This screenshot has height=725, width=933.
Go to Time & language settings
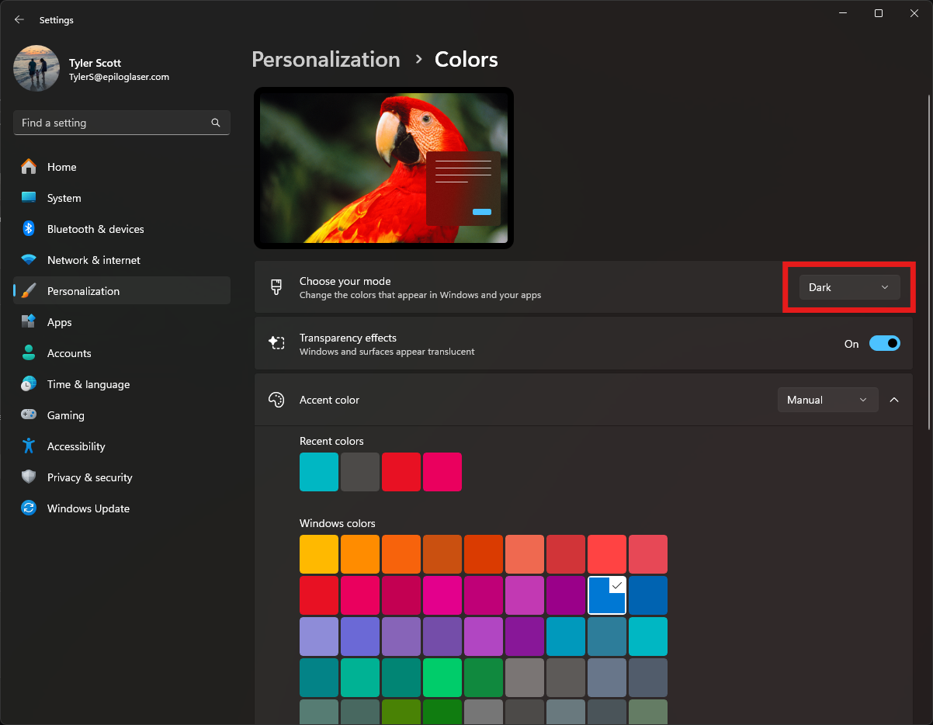(88, 384)
